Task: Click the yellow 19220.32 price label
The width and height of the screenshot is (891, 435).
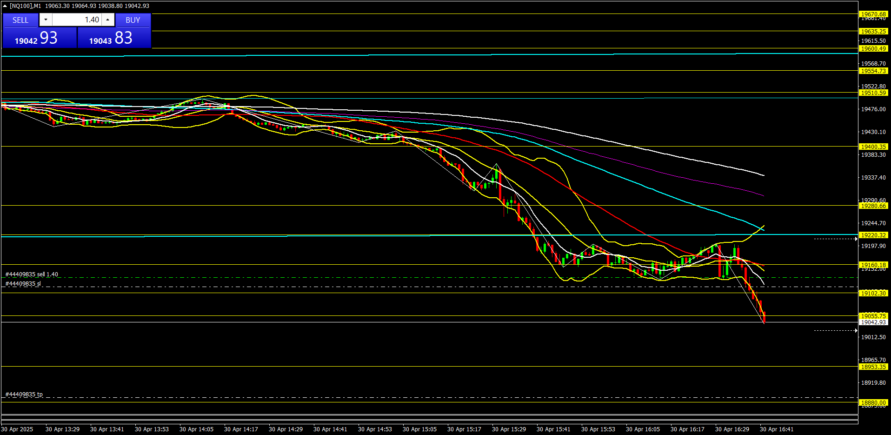Action: 873,235
